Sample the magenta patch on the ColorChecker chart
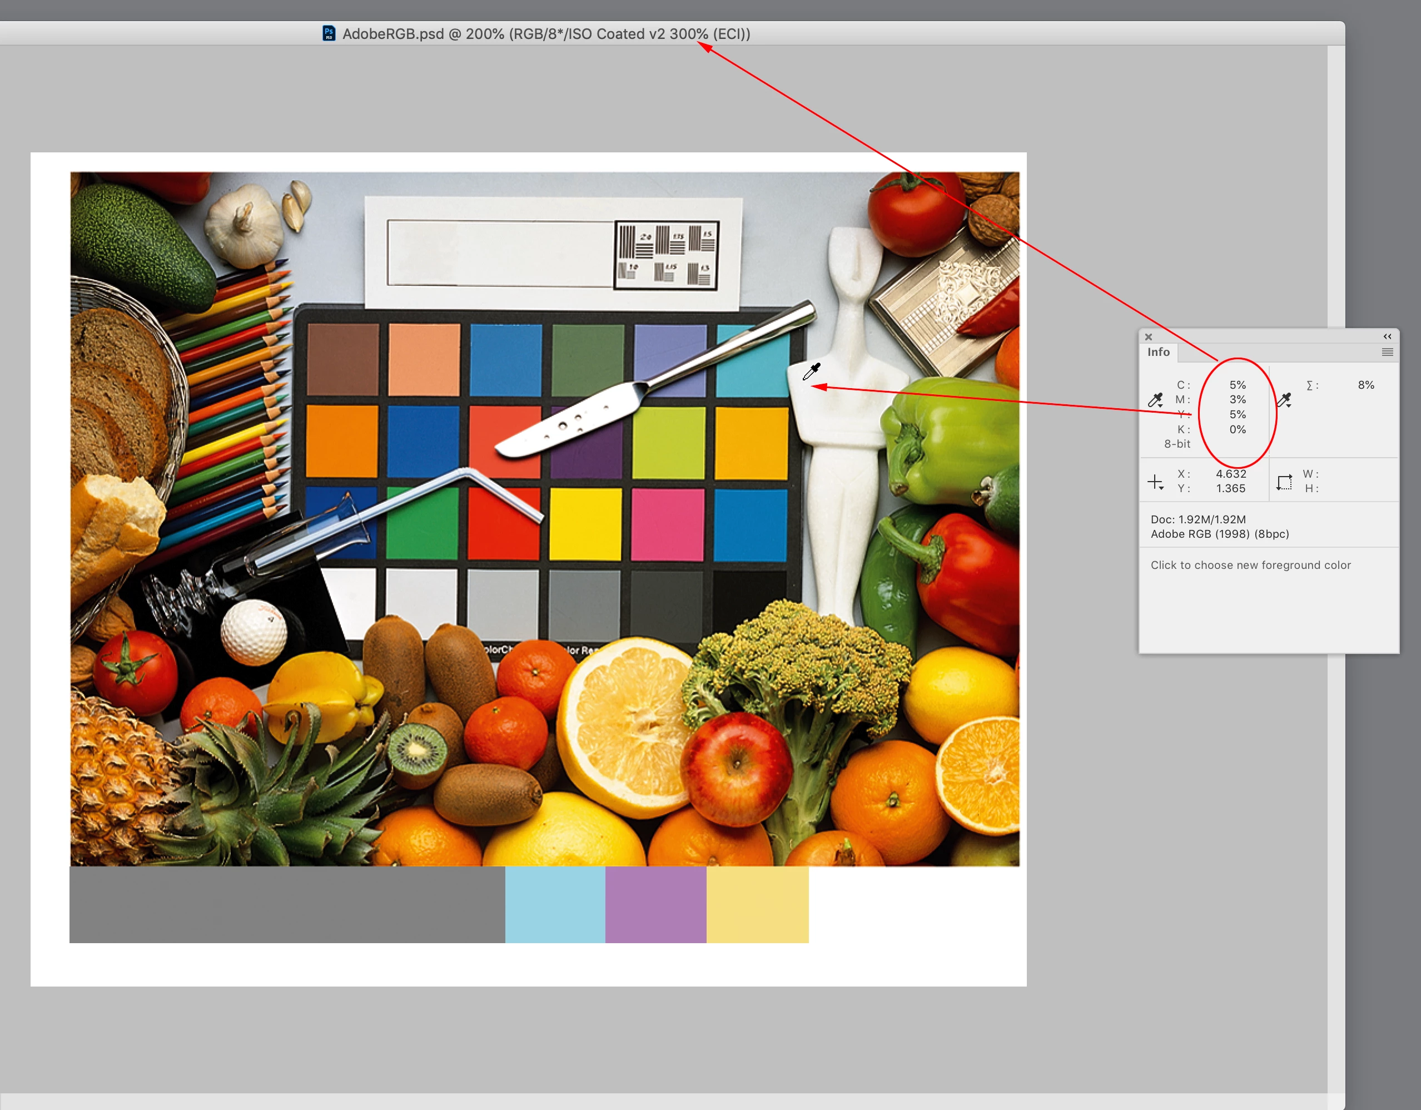The width and height of the screenshot is (1421, 1110). [x=668, y=524]
